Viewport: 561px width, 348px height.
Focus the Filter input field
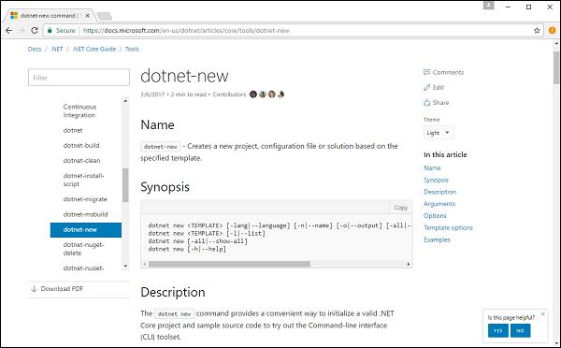[79, 78]
